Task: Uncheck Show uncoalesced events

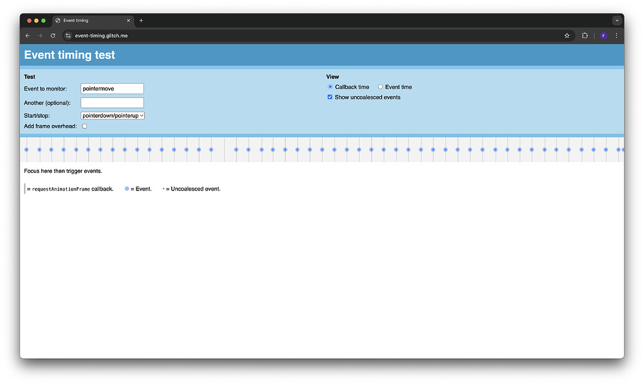Action: (330, 97)
